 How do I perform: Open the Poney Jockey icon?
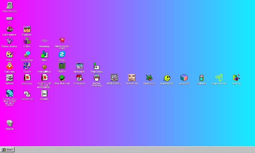coord(9,41)
